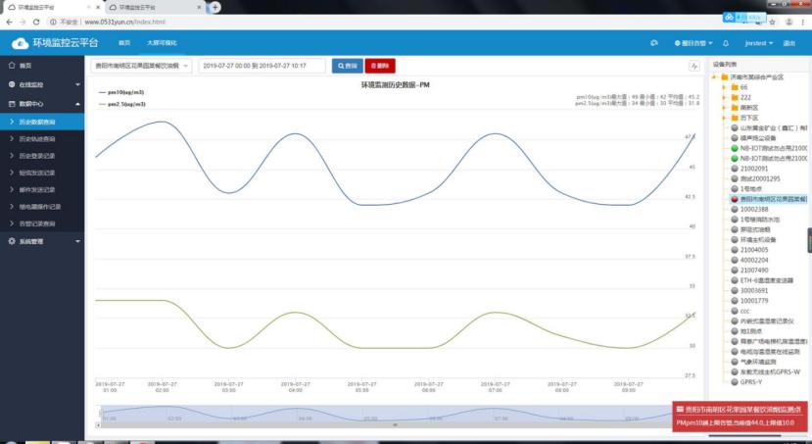
Task: Click green status icon of first NB-IOT device
Action: (x=735, y=148)
